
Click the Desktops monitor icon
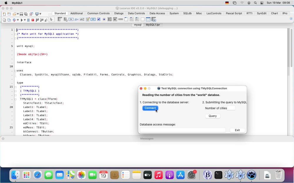pos(37,14)
